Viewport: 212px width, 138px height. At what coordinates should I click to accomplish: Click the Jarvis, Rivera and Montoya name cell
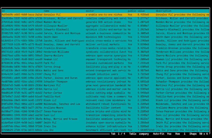point(62,33)
